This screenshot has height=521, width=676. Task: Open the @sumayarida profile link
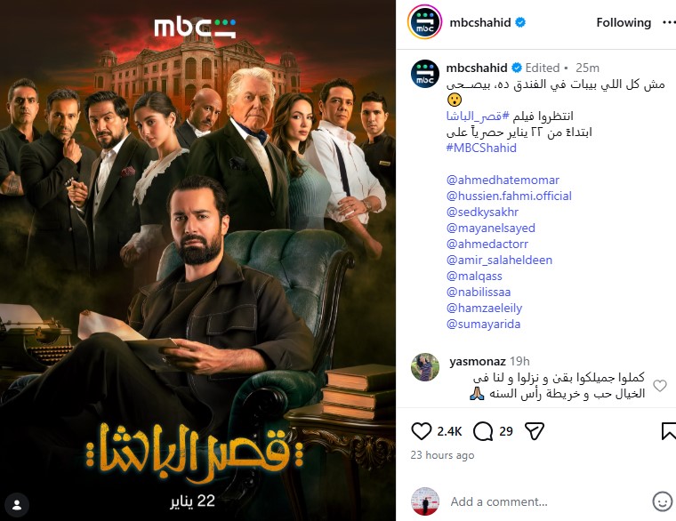(x=483, y=324)
